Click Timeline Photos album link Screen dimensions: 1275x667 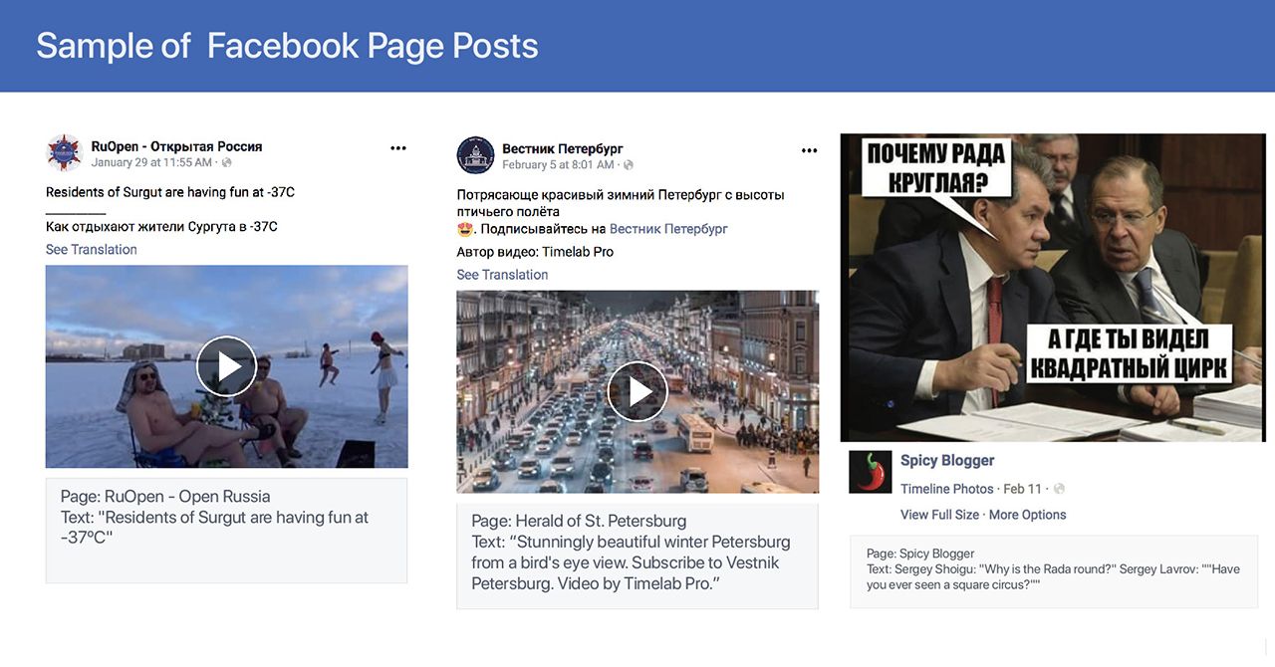[x=947, y=489]
